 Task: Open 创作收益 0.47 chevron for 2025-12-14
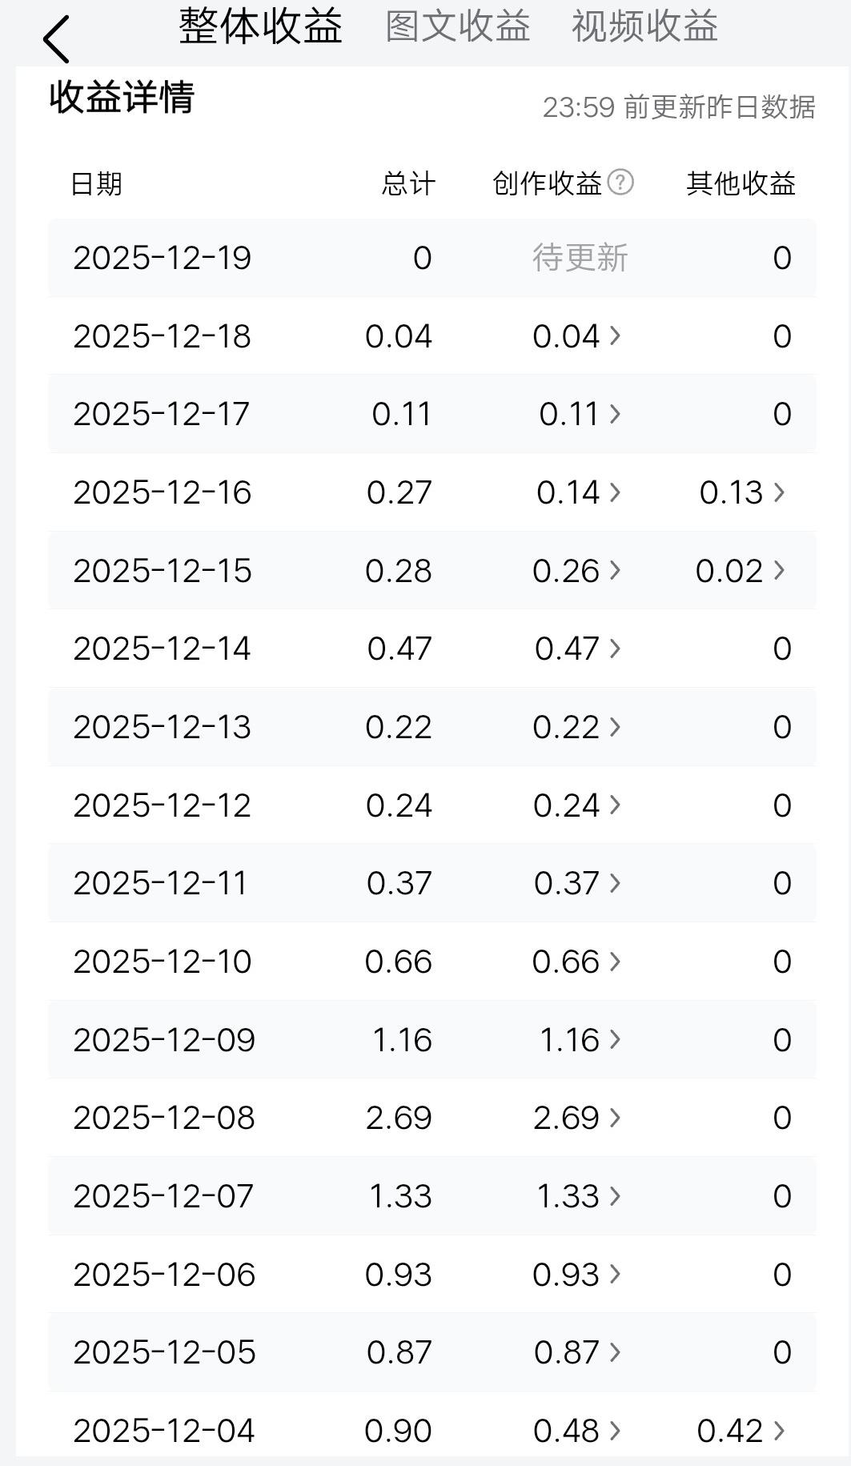(x=615, y=649)
